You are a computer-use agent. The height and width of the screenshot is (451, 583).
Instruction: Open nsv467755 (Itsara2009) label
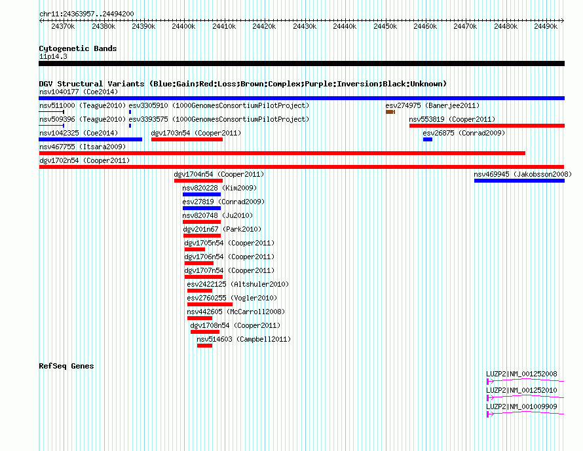click(x=83, y=147)
